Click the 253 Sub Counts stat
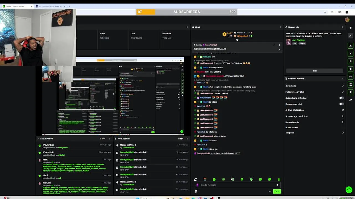This screenshot has height=199, width=355. (x=137, y=35)
